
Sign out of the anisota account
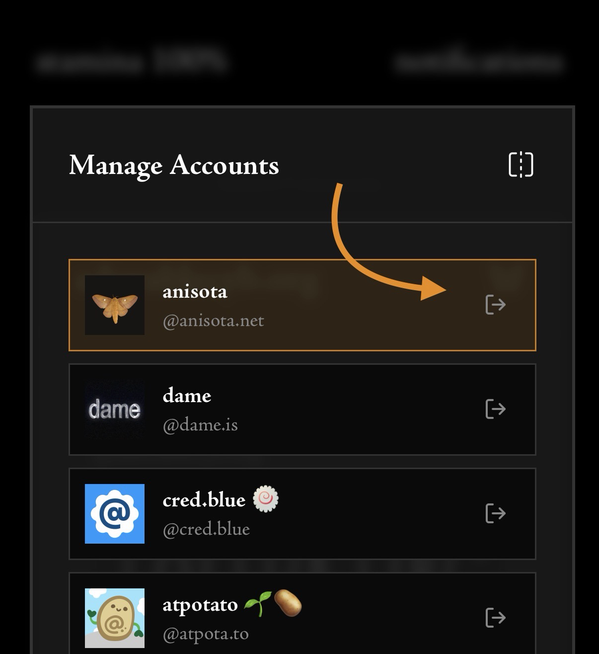click(495, 305)
